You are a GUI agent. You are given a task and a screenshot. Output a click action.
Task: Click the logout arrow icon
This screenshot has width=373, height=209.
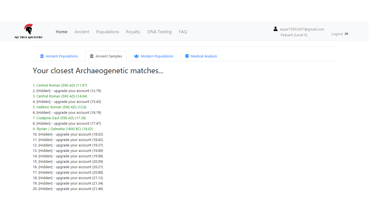pos(347,34)
